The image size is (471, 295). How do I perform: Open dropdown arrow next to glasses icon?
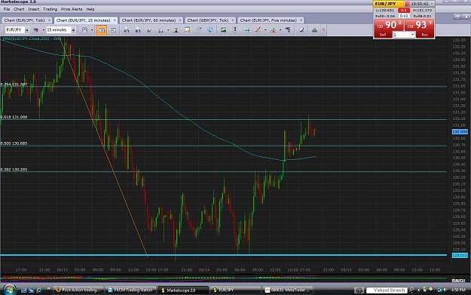click(43, 30)
